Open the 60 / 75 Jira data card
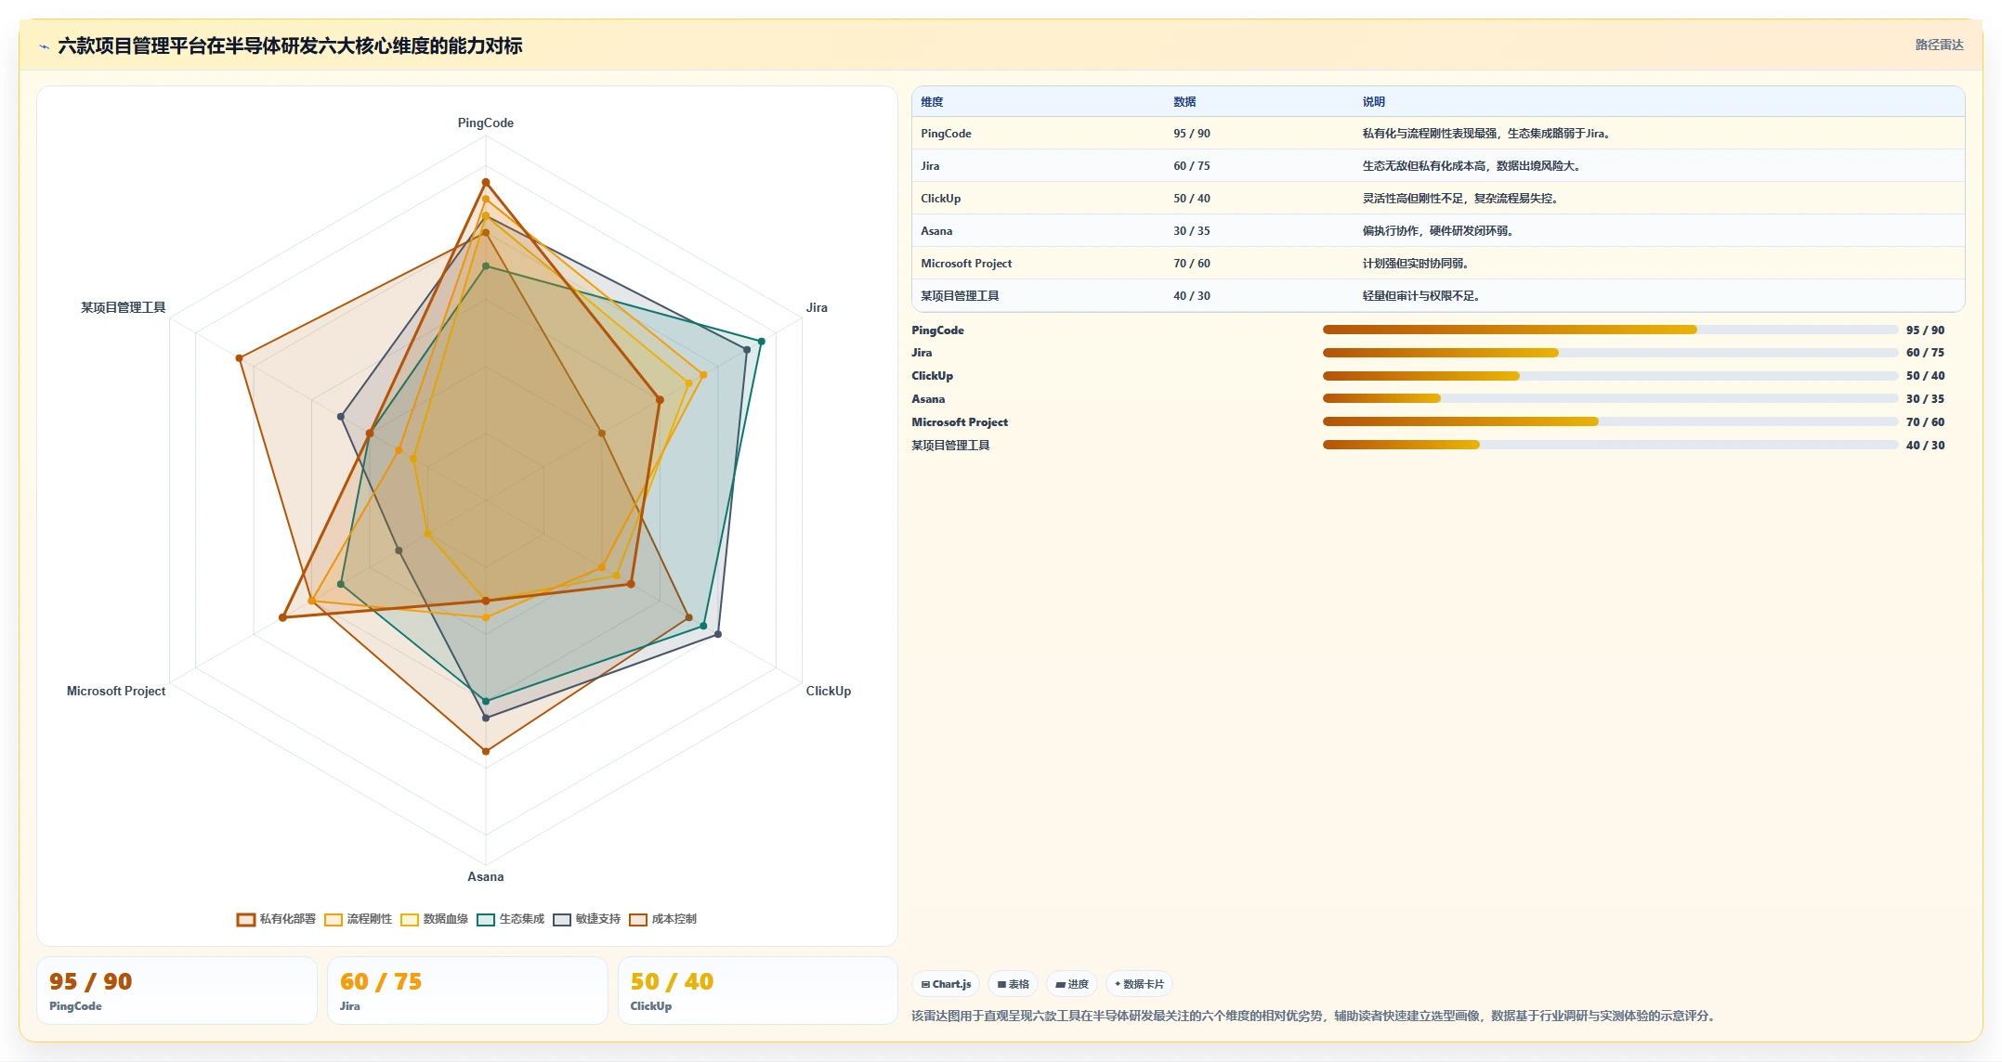Screen dimensions: 2002x1062 (x=467, y=991)
